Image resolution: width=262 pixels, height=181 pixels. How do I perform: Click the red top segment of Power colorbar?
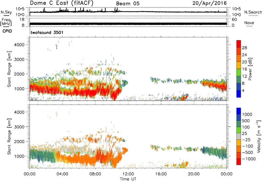(x=239, y=44)
